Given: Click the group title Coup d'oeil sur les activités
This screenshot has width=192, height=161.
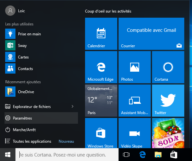Looking at the screenshot, I should click(x=108, y=11).
